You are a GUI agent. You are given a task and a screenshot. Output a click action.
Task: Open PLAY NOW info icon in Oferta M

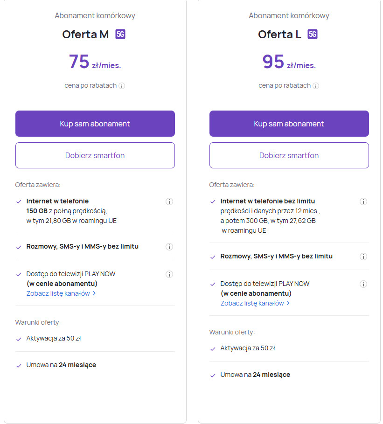[169, 274]
